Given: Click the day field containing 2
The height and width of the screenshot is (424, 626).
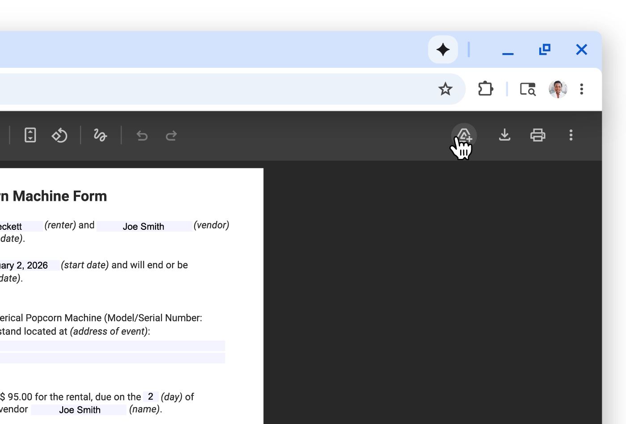Looking at the screenshot, I should (x=151, y=397).
